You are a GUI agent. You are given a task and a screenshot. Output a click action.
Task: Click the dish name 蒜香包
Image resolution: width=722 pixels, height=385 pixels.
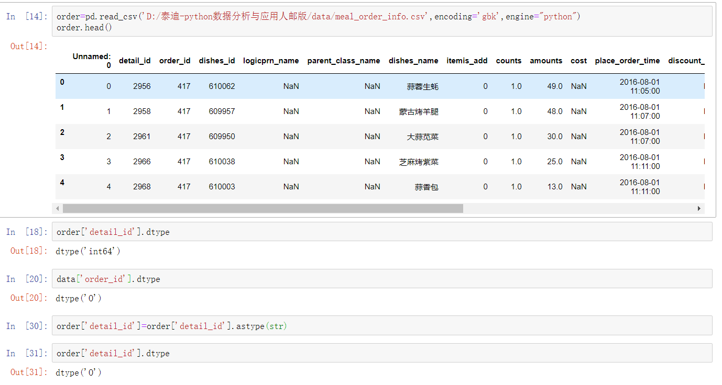click(427, 187)
